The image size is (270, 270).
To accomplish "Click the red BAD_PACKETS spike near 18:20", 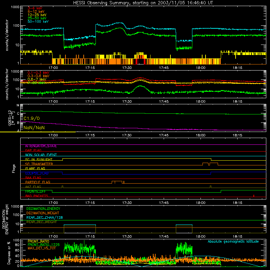I will pos(254,196).
